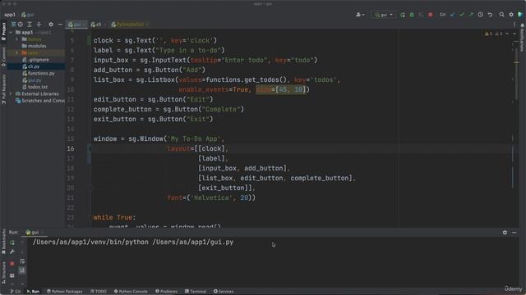526x295 pixels.
Task: Expand all in Project panel toolbar
Action: (x=30, y=25)
